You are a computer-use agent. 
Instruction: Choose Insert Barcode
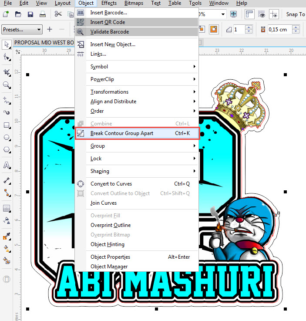[137, 13]
